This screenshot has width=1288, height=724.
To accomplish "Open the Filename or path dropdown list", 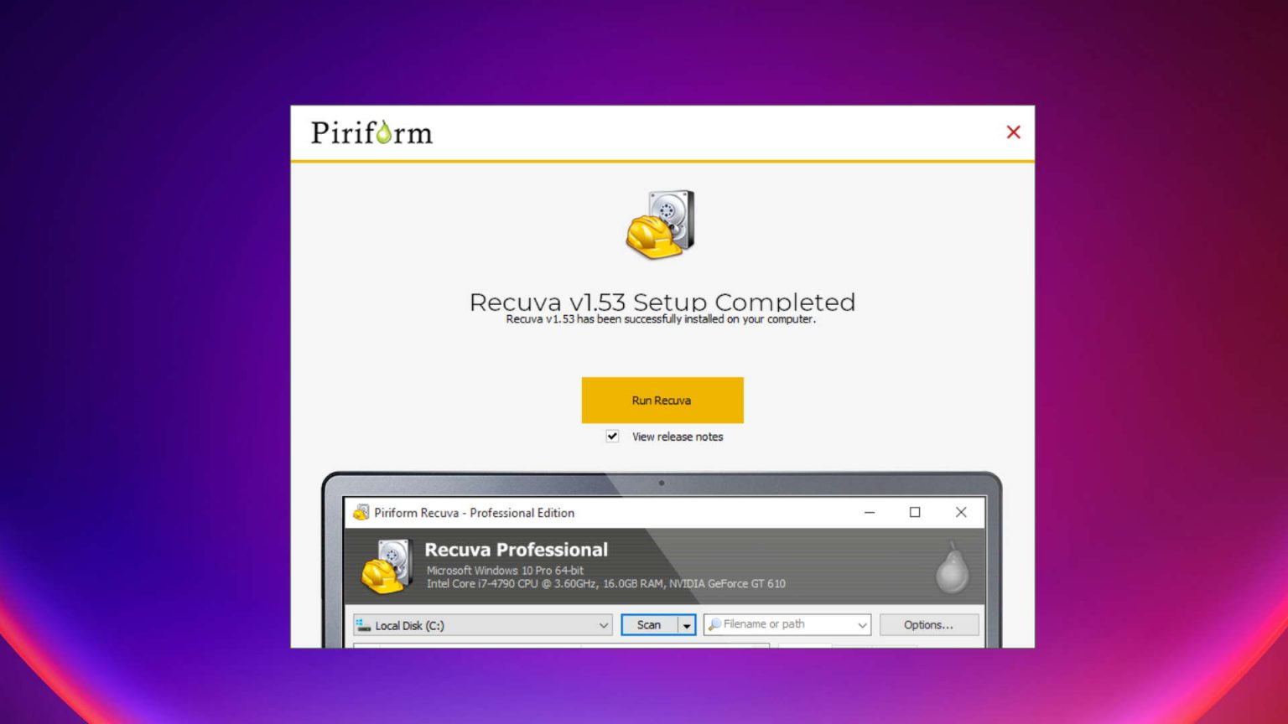I will coord(863,624).
